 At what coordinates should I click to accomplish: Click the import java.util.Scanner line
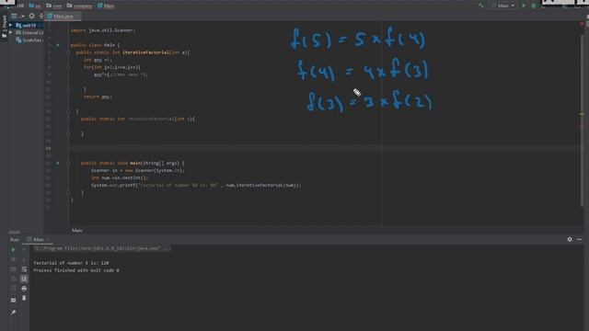pyautogui.click(x=102, y=30)
